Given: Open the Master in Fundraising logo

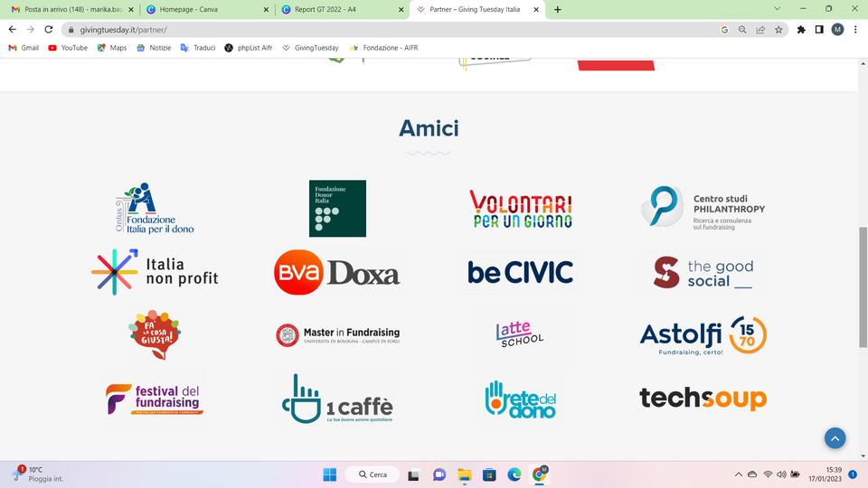Looking at the screenshot, I should click(x=337, y=334).
